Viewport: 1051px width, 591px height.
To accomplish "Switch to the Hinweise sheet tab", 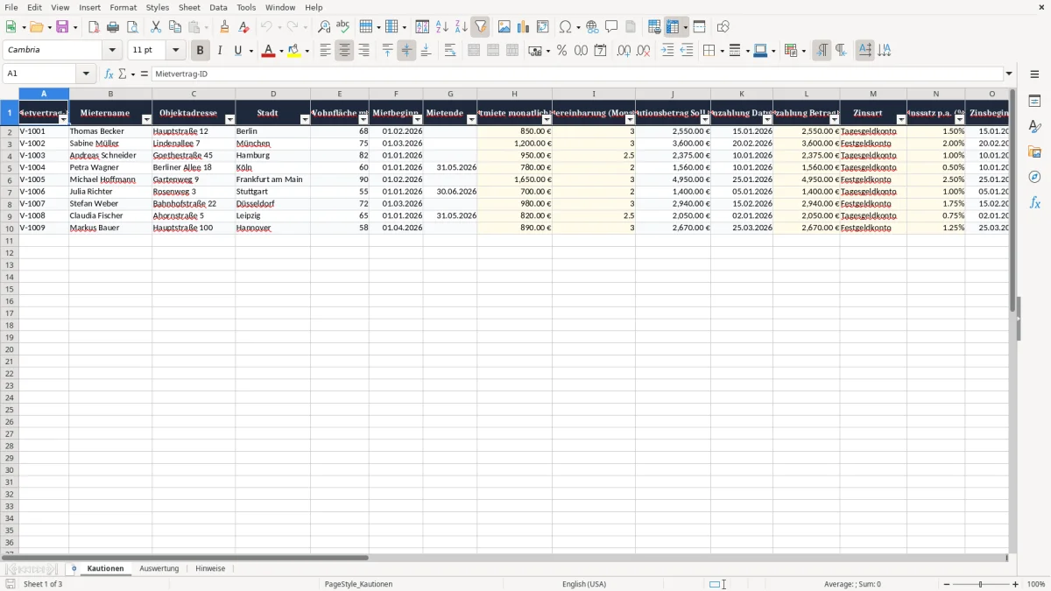I will click(x=210, y=568).
